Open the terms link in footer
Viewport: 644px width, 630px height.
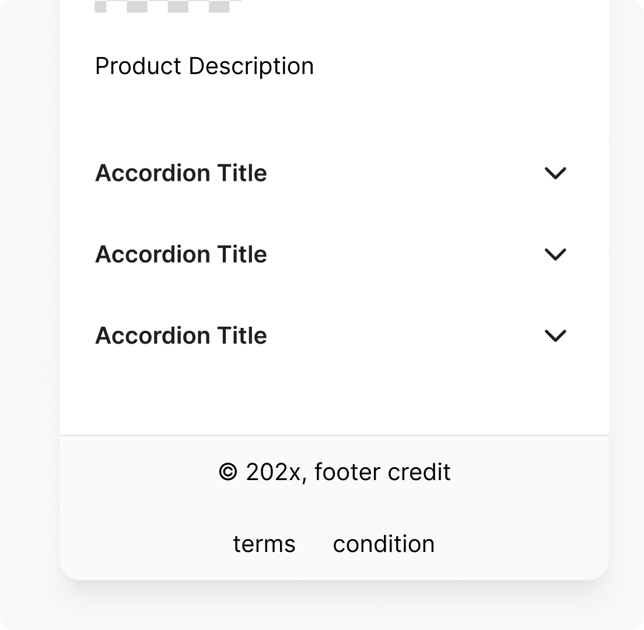264,544
